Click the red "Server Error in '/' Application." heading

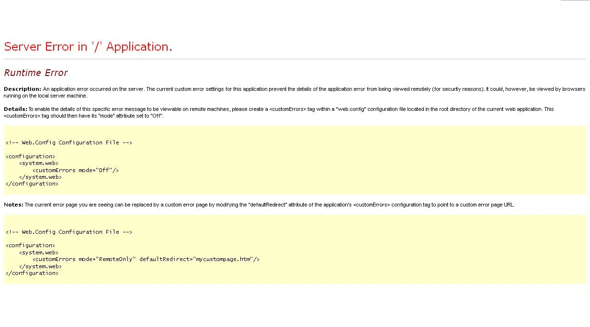tap(88, 47)
